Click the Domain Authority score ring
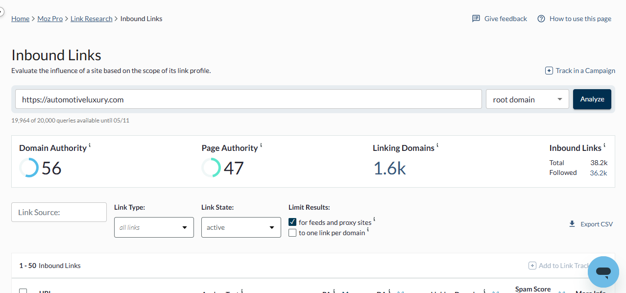Screen dimensions: 626x293 pos(29,168)
